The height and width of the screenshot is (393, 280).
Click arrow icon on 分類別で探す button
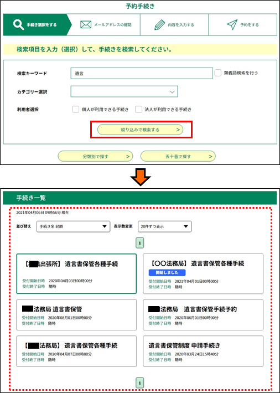(128, 157)
